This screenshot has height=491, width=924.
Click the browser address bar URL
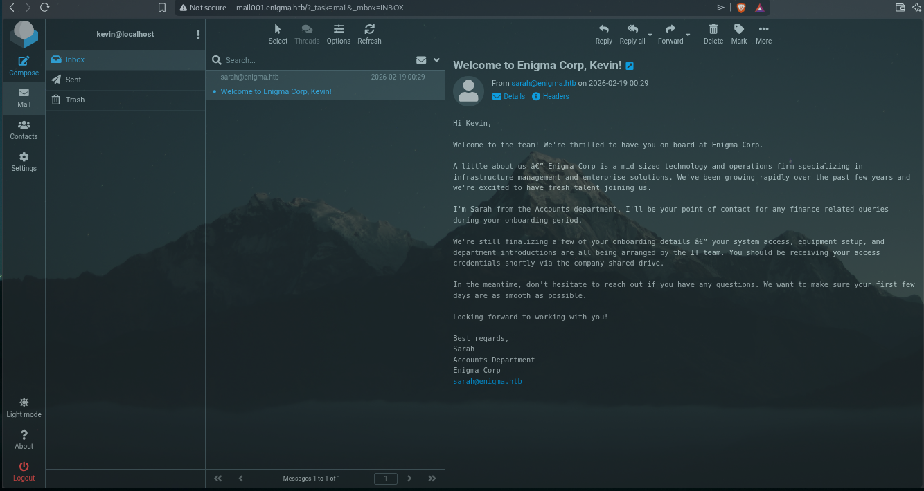[319, 8]
